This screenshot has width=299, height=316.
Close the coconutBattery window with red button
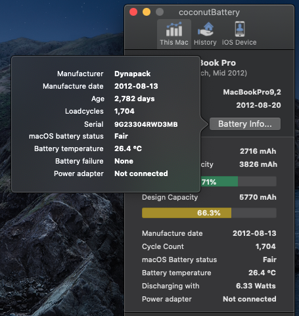(133, 12)
